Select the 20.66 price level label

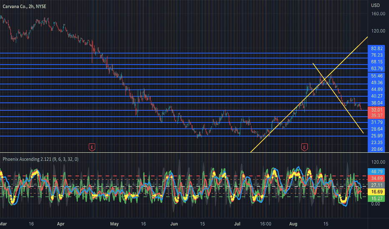point(376,149)
